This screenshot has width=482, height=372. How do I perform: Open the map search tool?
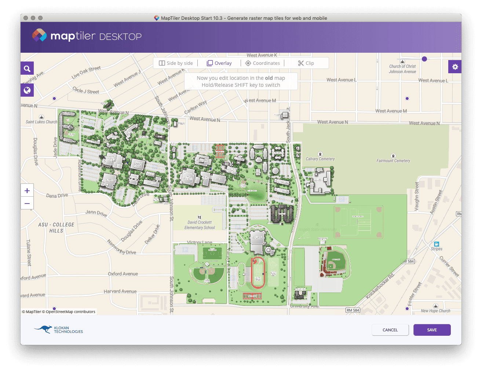pyautogui.click(x=27, y=68)
